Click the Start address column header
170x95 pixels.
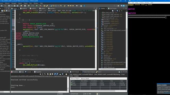85,81
